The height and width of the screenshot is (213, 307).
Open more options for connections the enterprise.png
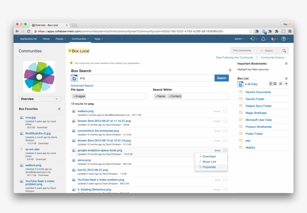(x=225, y=131)
